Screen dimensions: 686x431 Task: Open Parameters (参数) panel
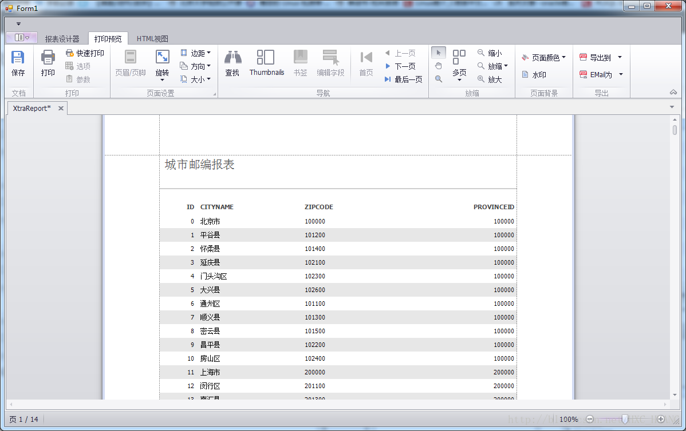(78, 79)
